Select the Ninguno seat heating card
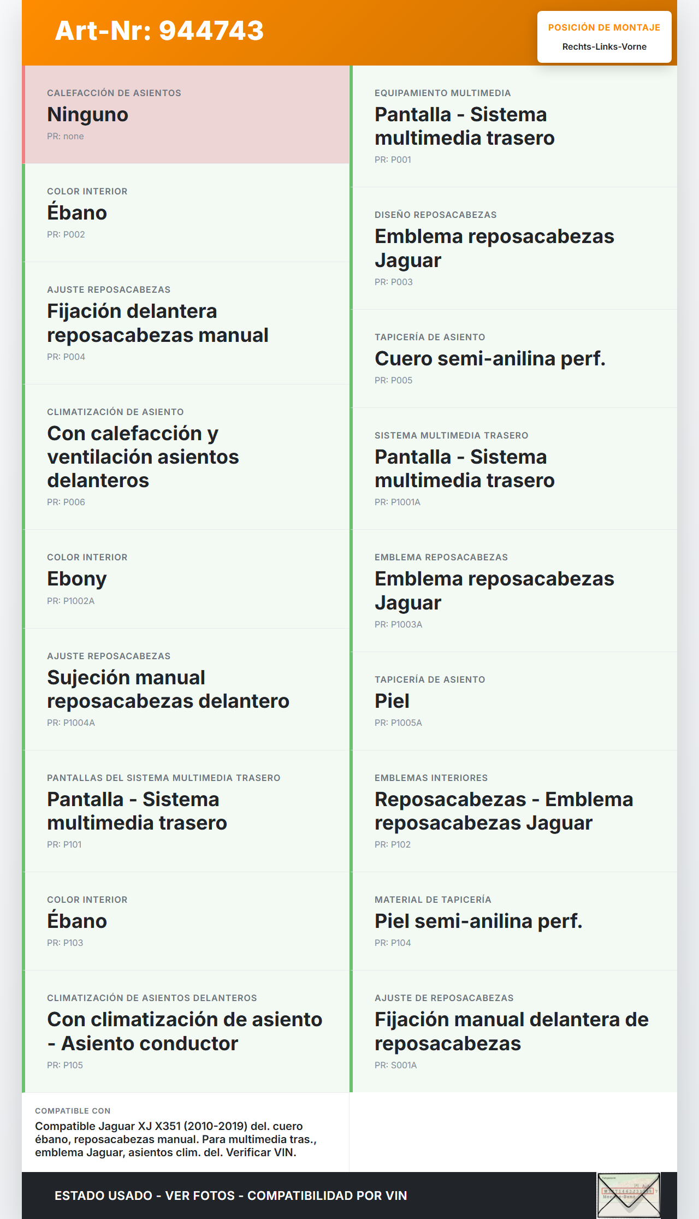 coord(186,115)
